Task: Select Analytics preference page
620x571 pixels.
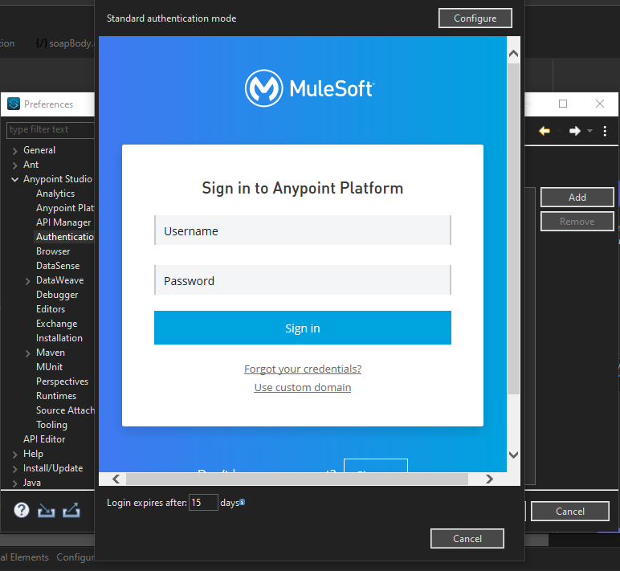Action: pos(55,194)
